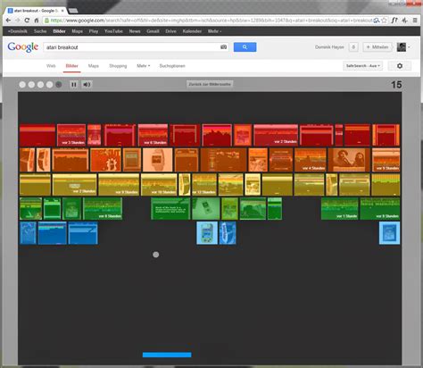Click the red brick labeled vor 6 Stunden
The image size is (423, 368).
click(x=153, y=135)
